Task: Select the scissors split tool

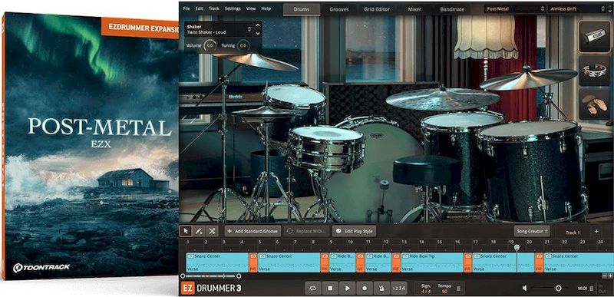Action: click(212, 231)
